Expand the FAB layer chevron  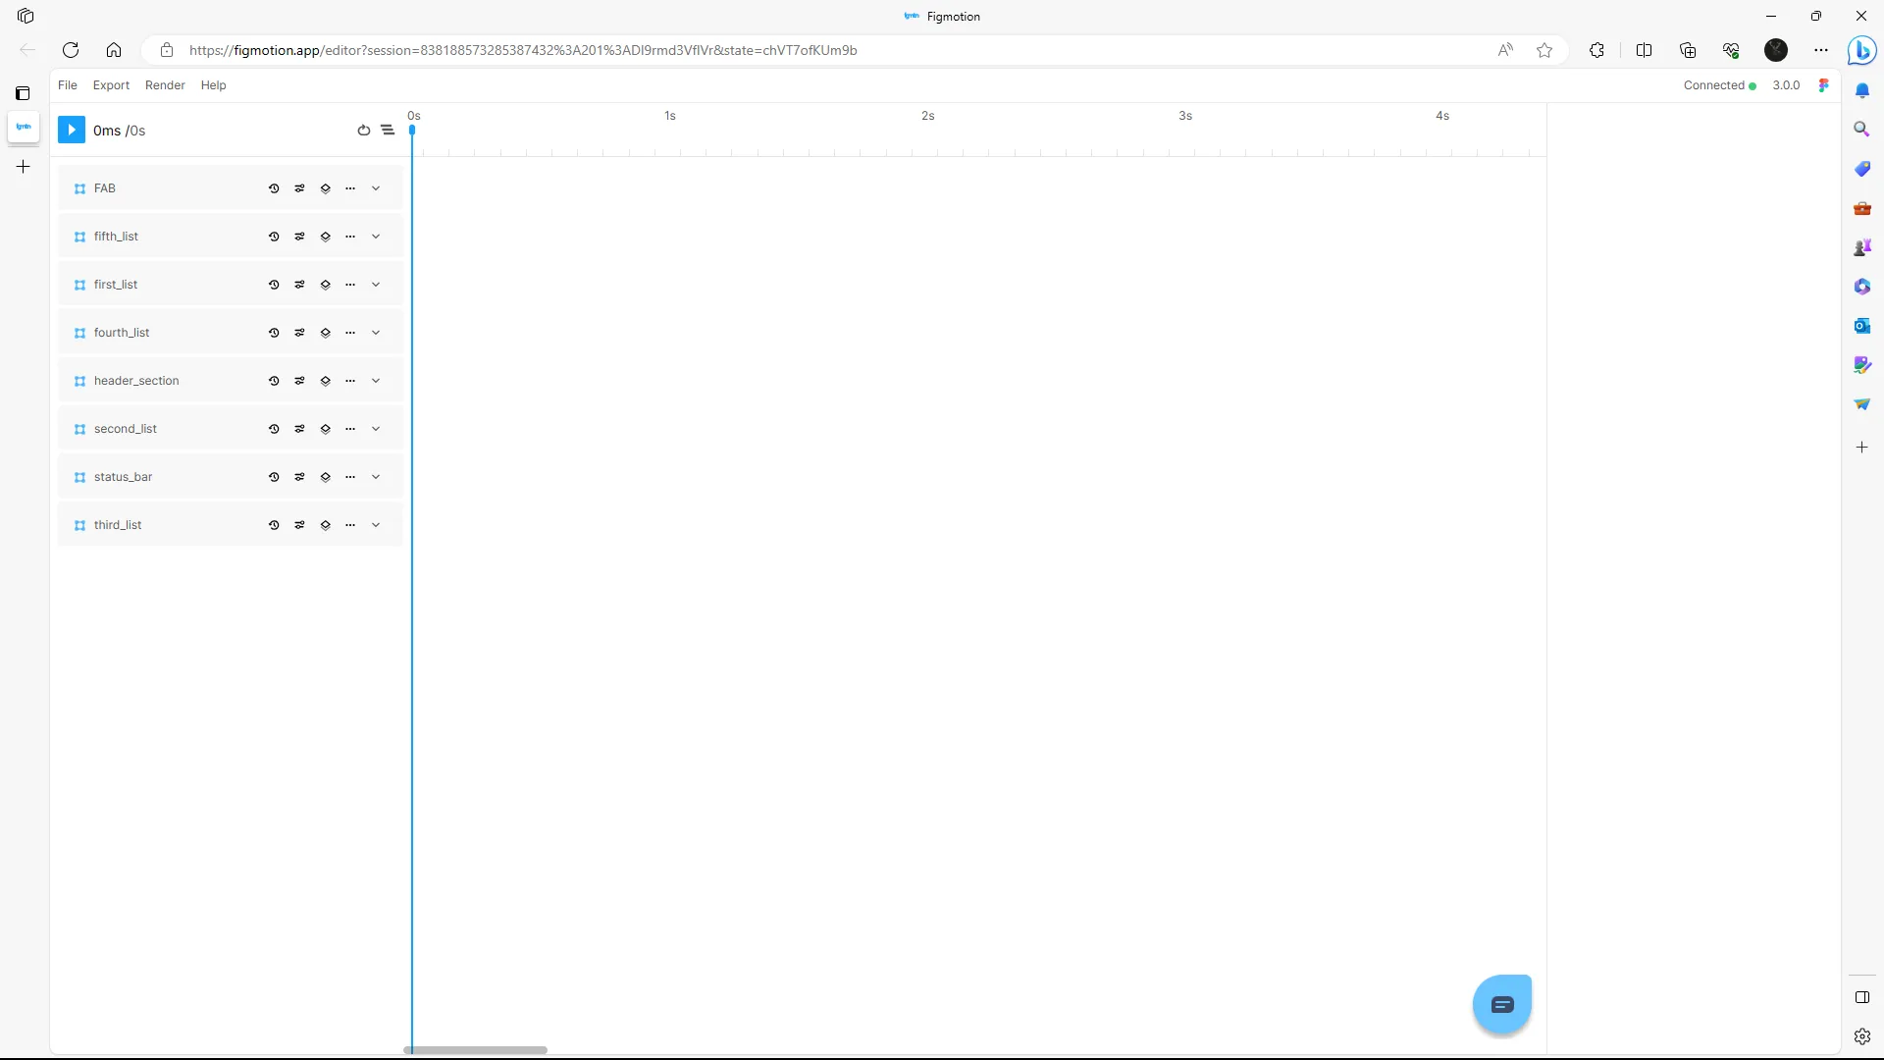click(x=376, y=188)
